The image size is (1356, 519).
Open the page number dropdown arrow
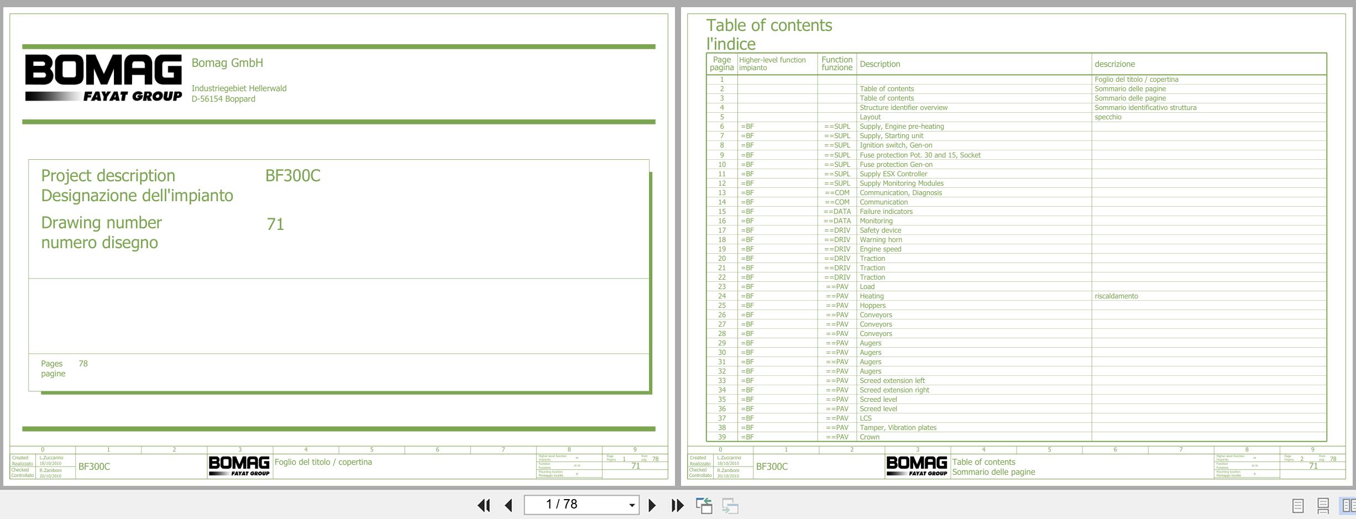[631, 505]
